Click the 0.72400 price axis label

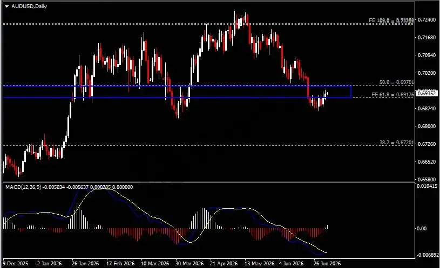coord(427,19)
